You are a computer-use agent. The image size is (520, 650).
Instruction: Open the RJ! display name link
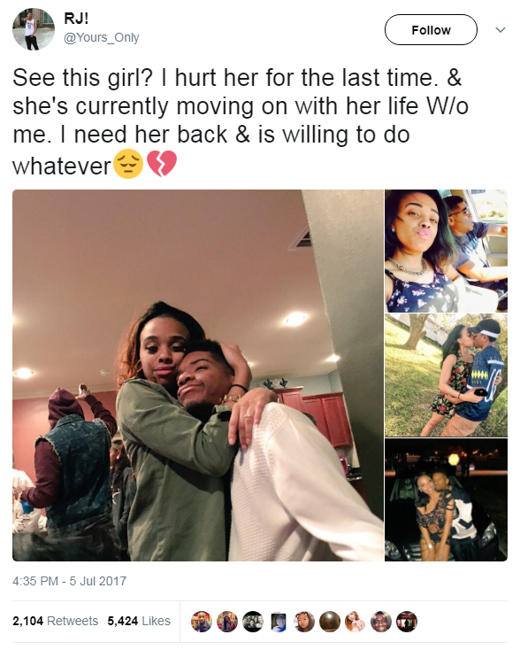coord(76,19)
